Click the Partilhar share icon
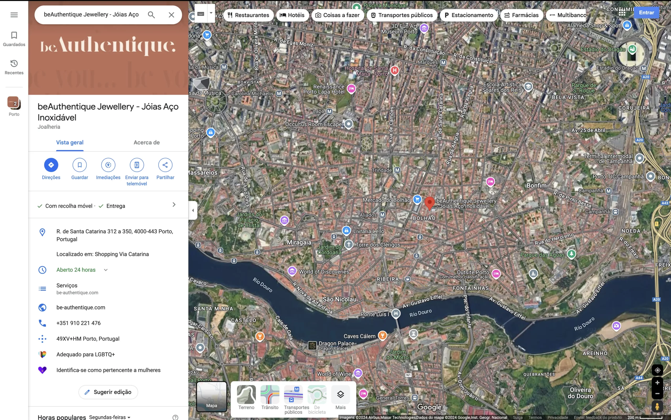671x420 pixels. [x=165, y=165]
